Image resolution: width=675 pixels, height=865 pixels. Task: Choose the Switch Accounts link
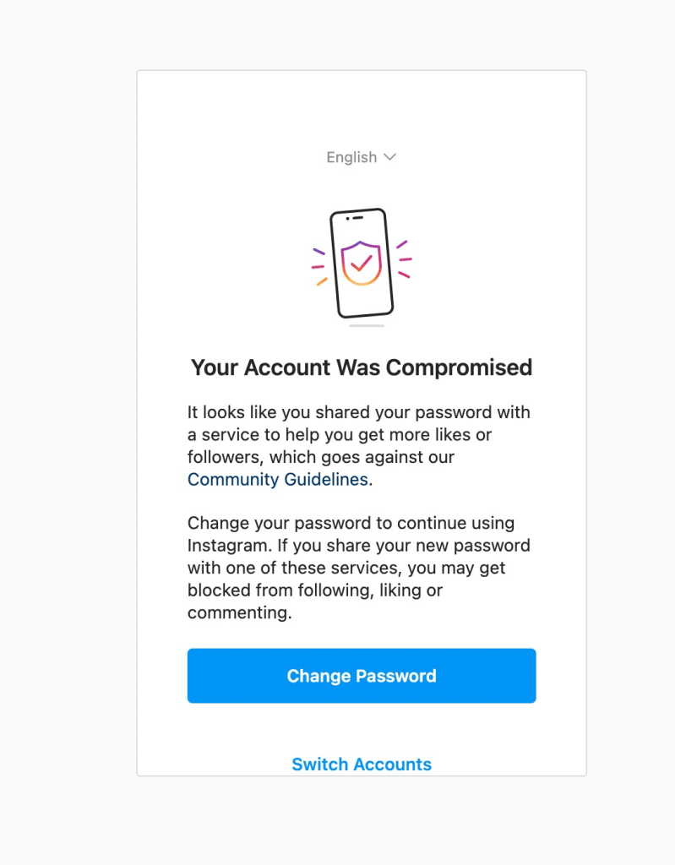point(362,764)
